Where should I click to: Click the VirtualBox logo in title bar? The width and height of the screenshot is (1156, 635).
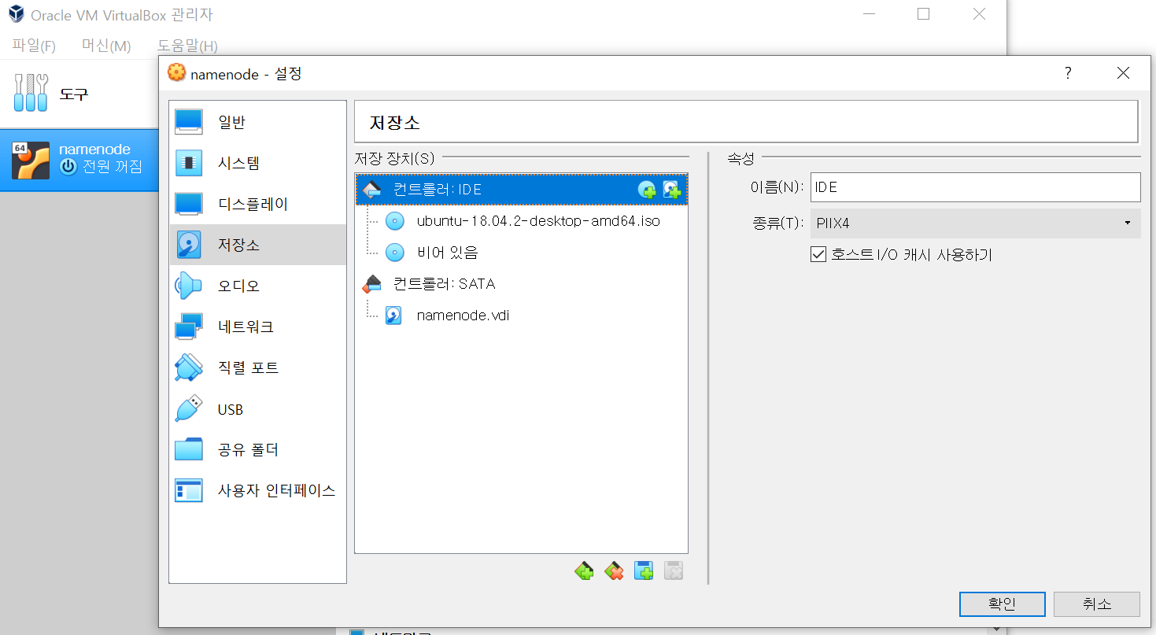pyautogui.click(x=15, y=14)
